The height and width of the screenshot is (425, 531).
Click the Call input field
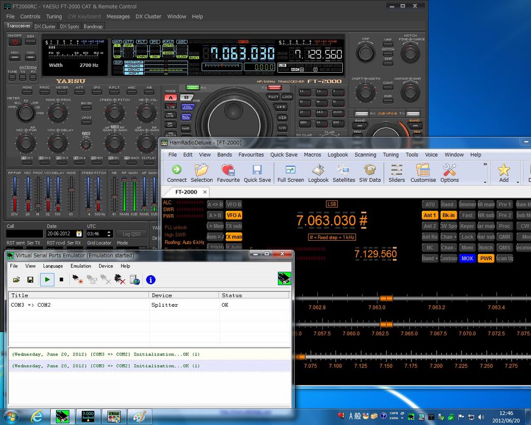click(x=25, y=234)
